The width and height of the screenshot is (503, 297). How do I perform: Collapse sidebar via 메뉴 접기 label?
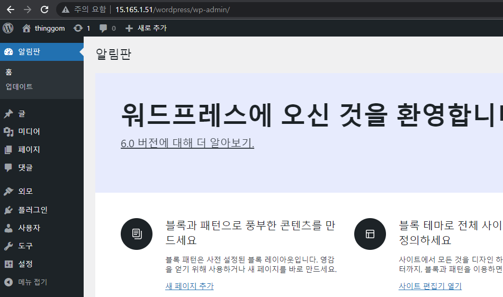[x=33, y=282]
